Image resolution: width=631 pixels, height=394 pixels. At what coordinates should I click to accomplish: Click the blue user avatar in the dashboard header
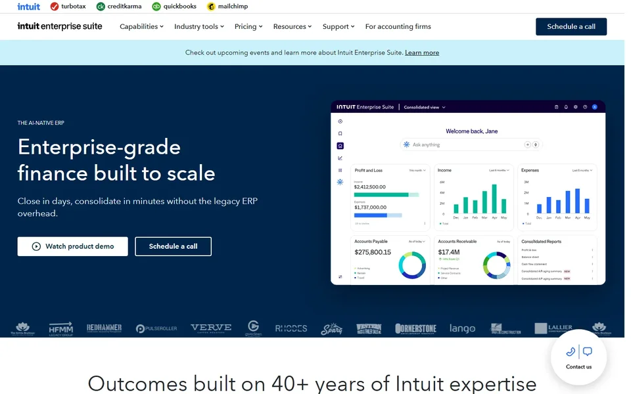[595, 107]
